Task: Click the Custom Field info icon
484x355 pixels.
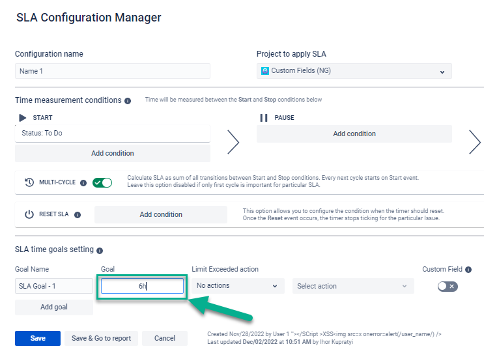Action: [x=468, y=269]
